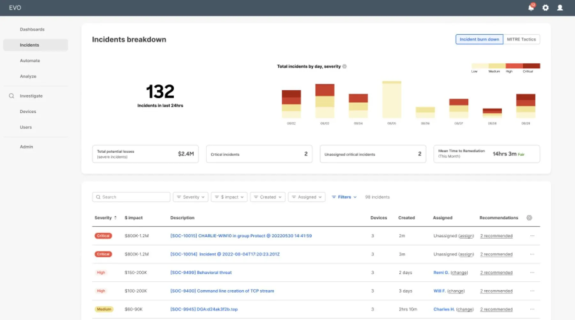Click the 98 incidents count text

tap(377, 197)
